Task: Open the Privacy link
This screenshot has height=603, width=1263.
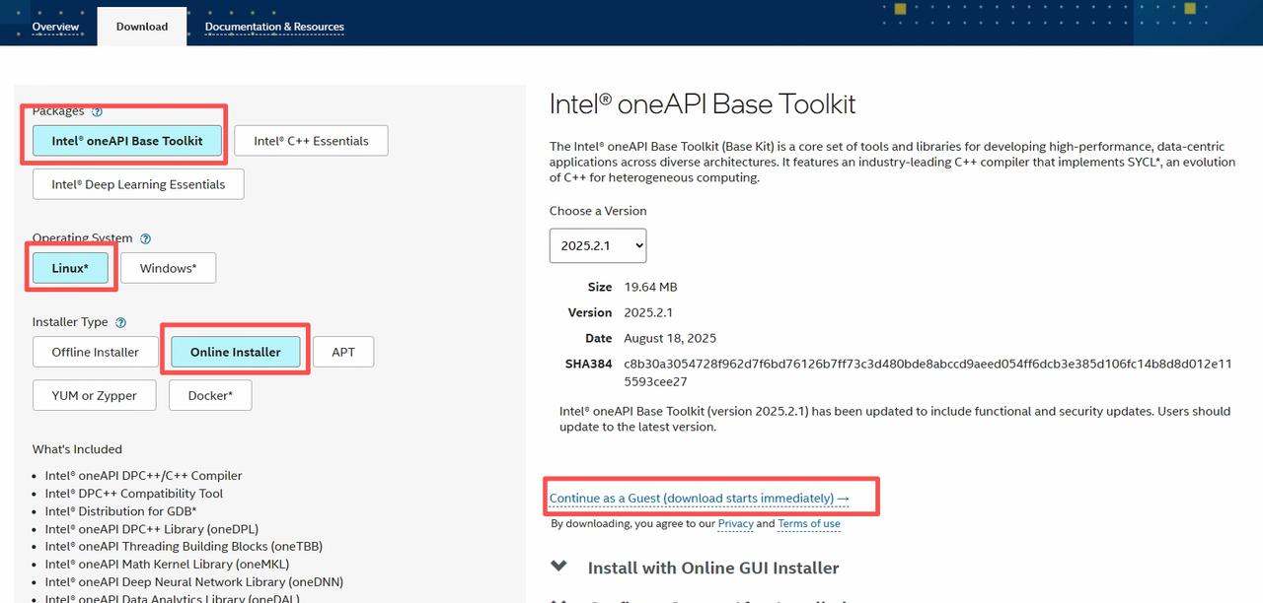Action: pos(735,524)
